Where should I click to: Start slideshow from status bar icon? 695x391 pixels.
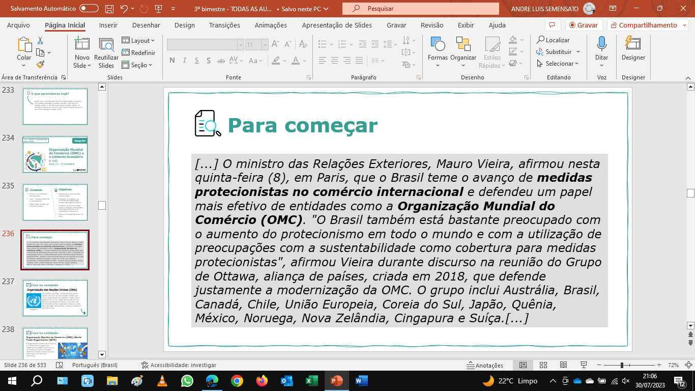[x=584, y=365]
